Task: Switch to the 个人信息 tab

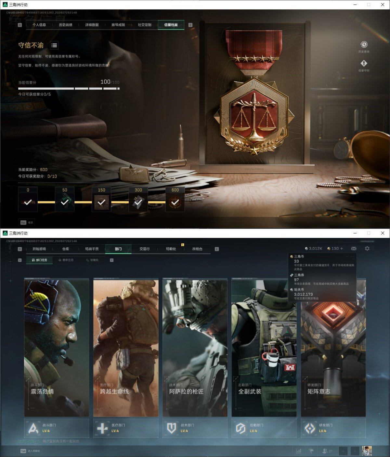Action: pos(39,25)
